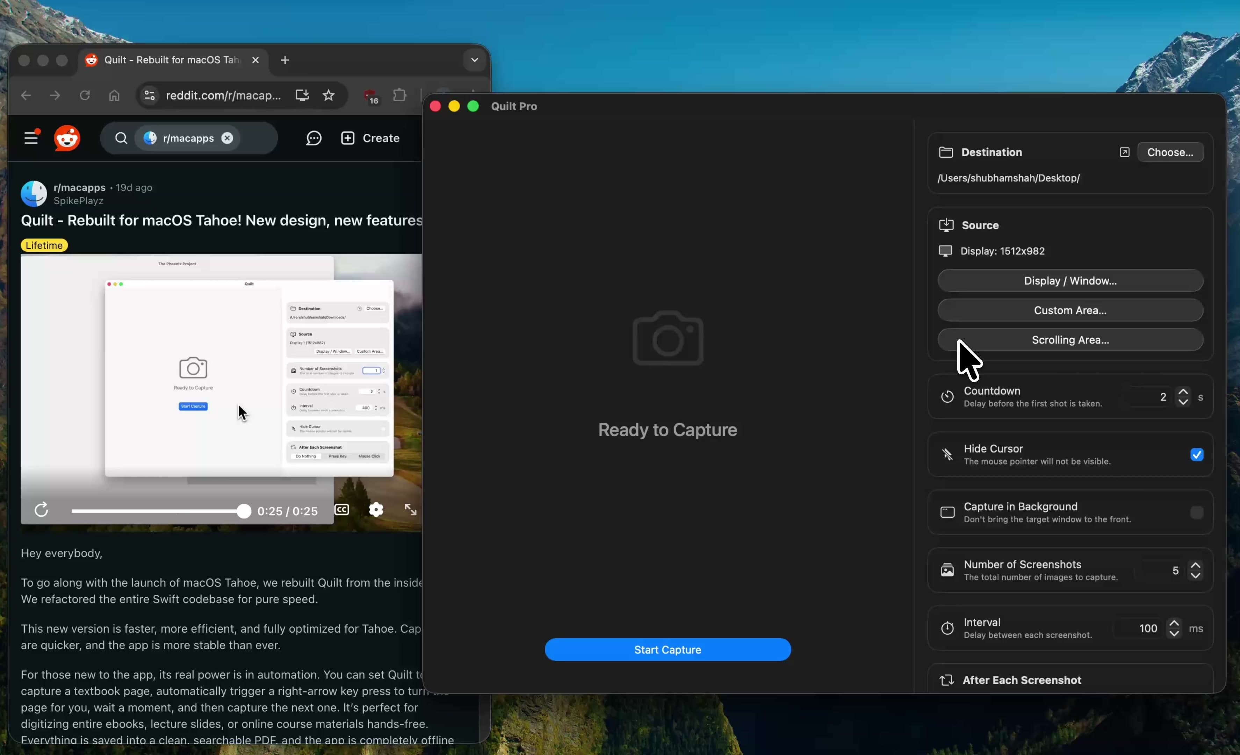Click the Reddit search magnifier icon
The height and width of the screenshot is (755, 1240).
coord(121,138)
